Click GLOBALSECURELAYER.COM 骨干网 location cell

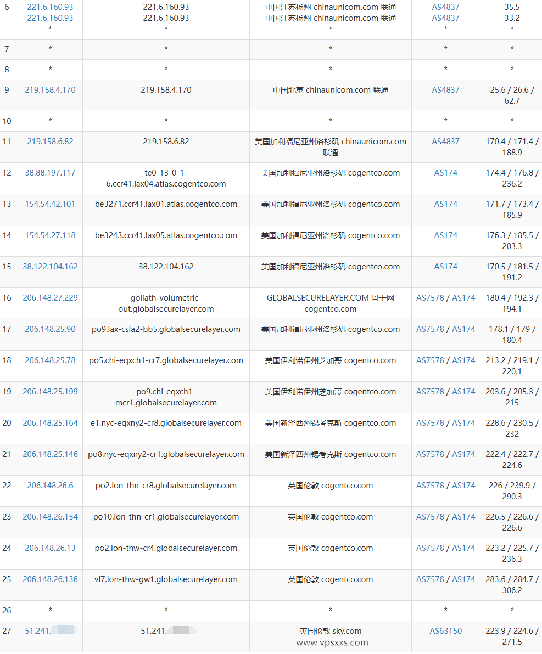(331, 303)
